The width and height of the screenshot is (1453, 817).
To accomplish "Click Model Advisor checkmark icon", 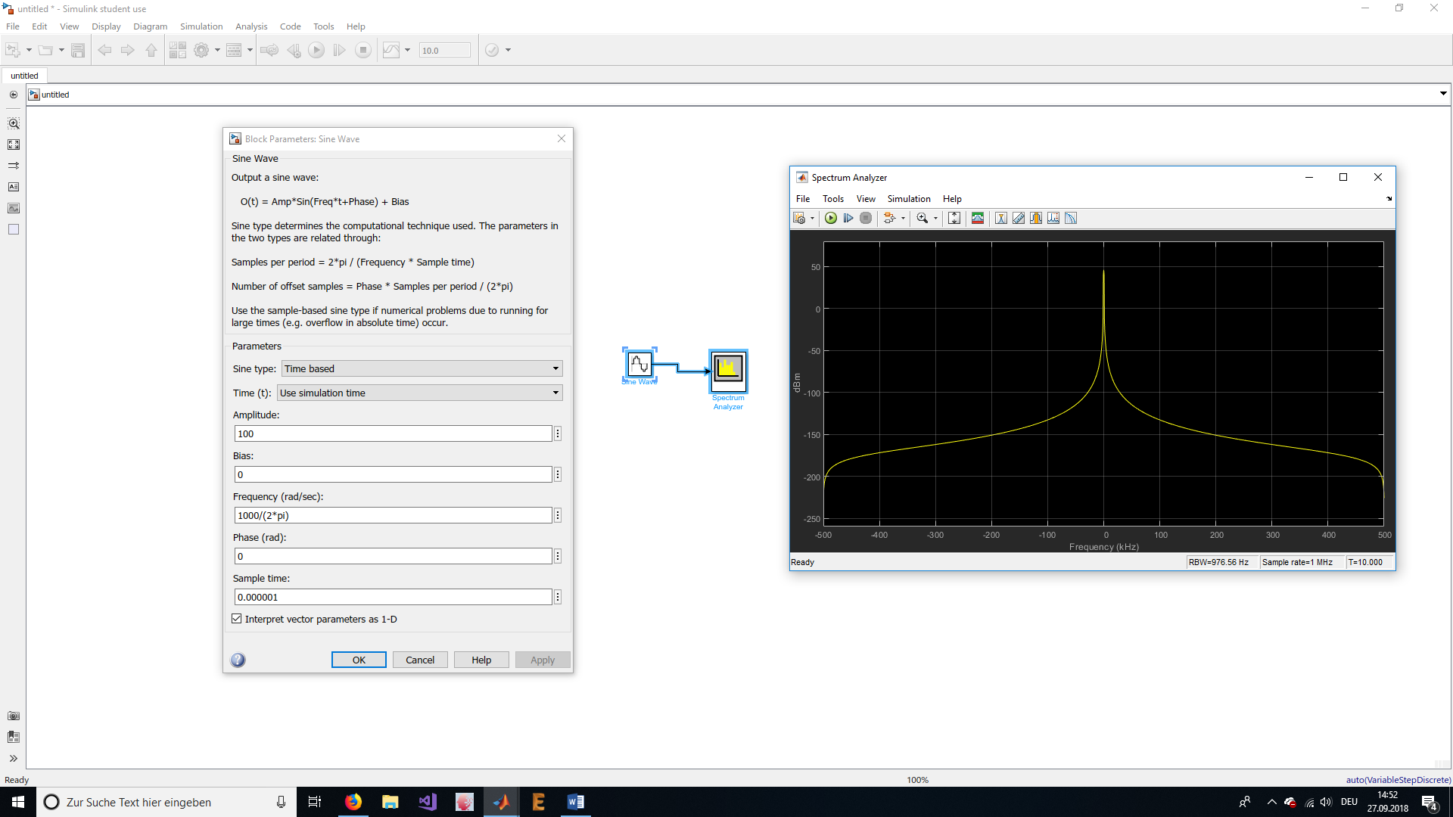I will pos(492,51).
